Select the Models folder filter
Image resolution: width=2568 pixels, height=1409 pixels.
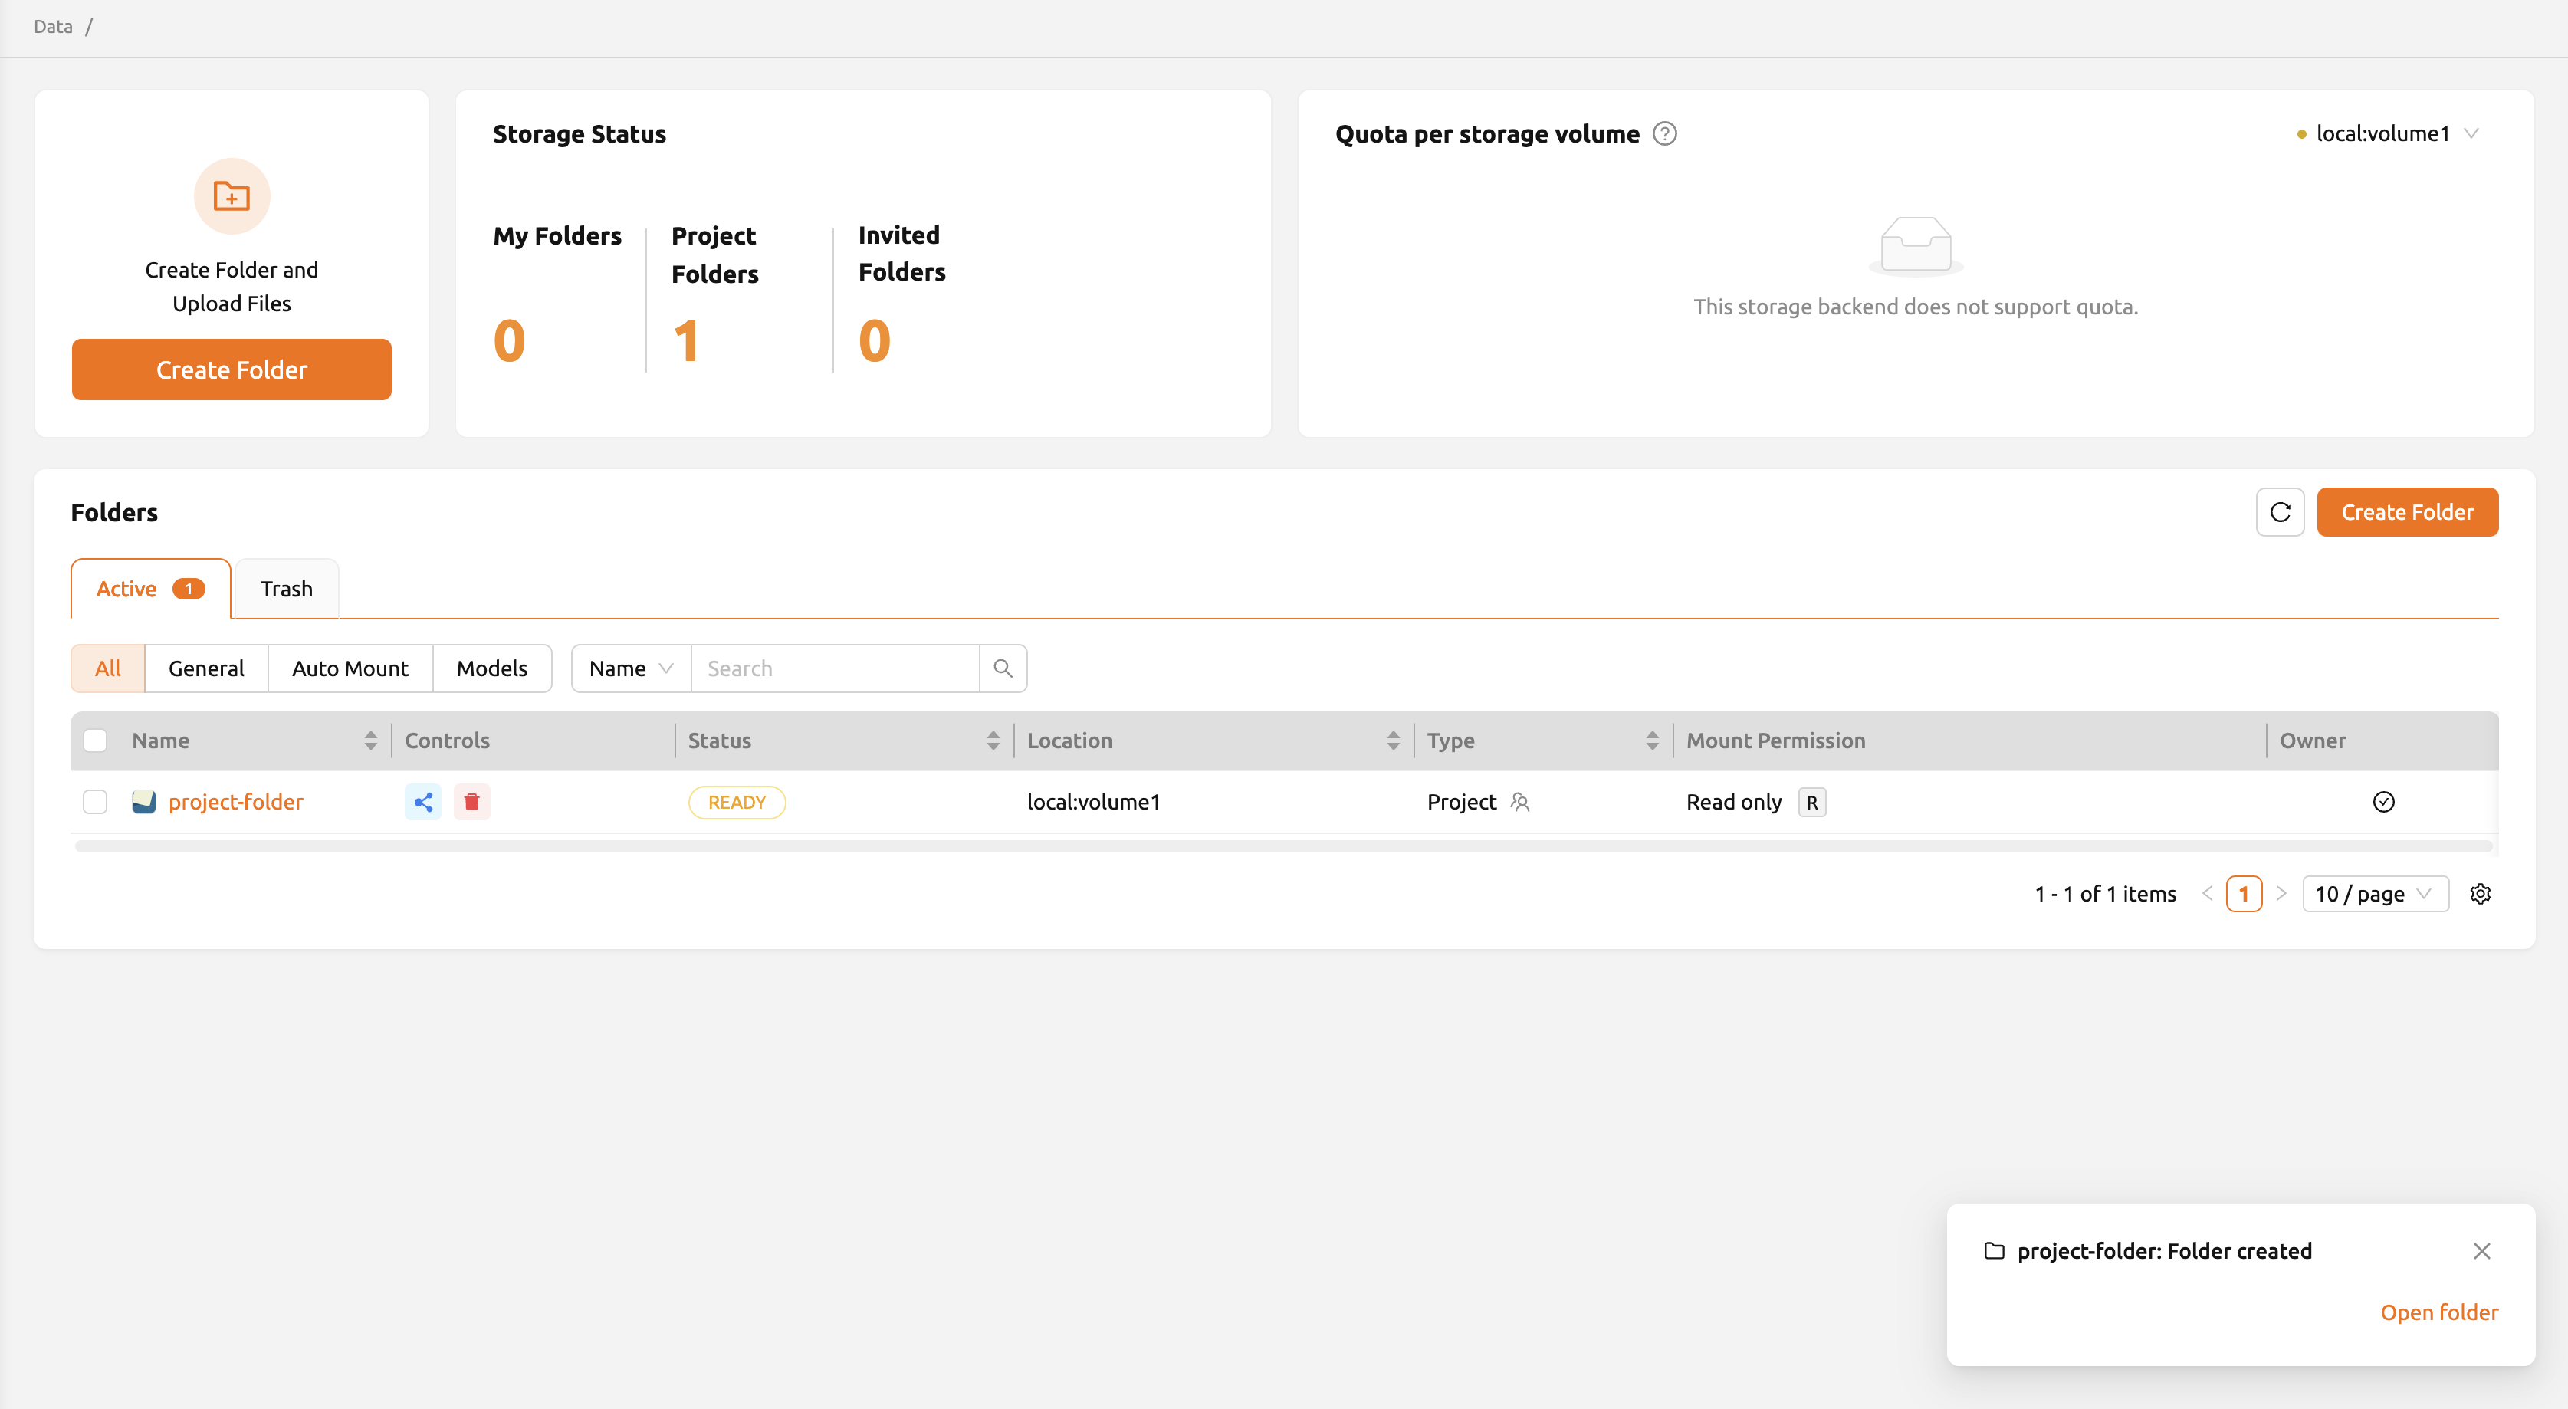click(x=491, y=668)
